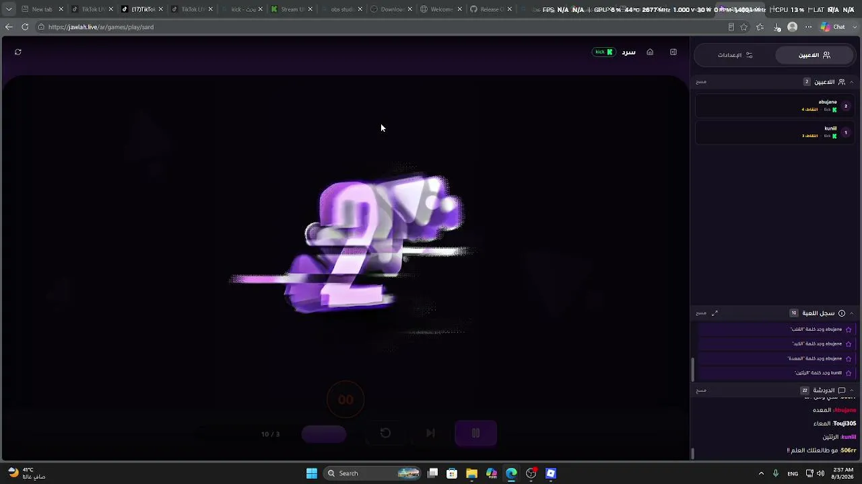
Task: Switch to the Release GitHub browser tab
Action: pyautogui.click(x=491, y=9)
